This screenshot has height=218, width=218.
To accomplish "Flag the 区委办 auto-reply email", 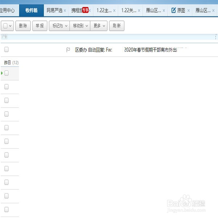I will 68,50.
